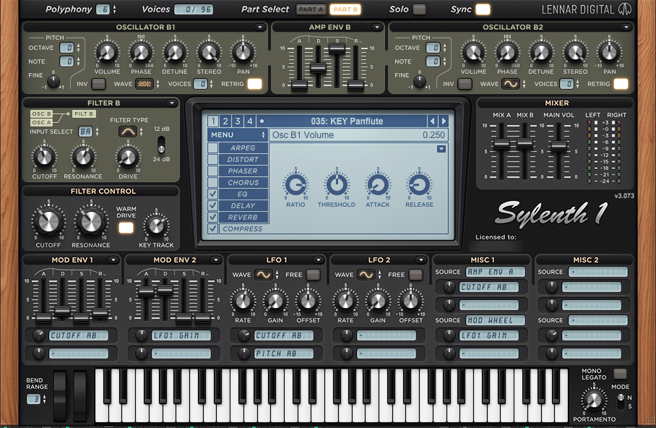The width and height of the screenshot is (656, 428).
Task: Select the Oscillator B1 waveform icon
Action: pyautogui.click(x=144, y=84)
